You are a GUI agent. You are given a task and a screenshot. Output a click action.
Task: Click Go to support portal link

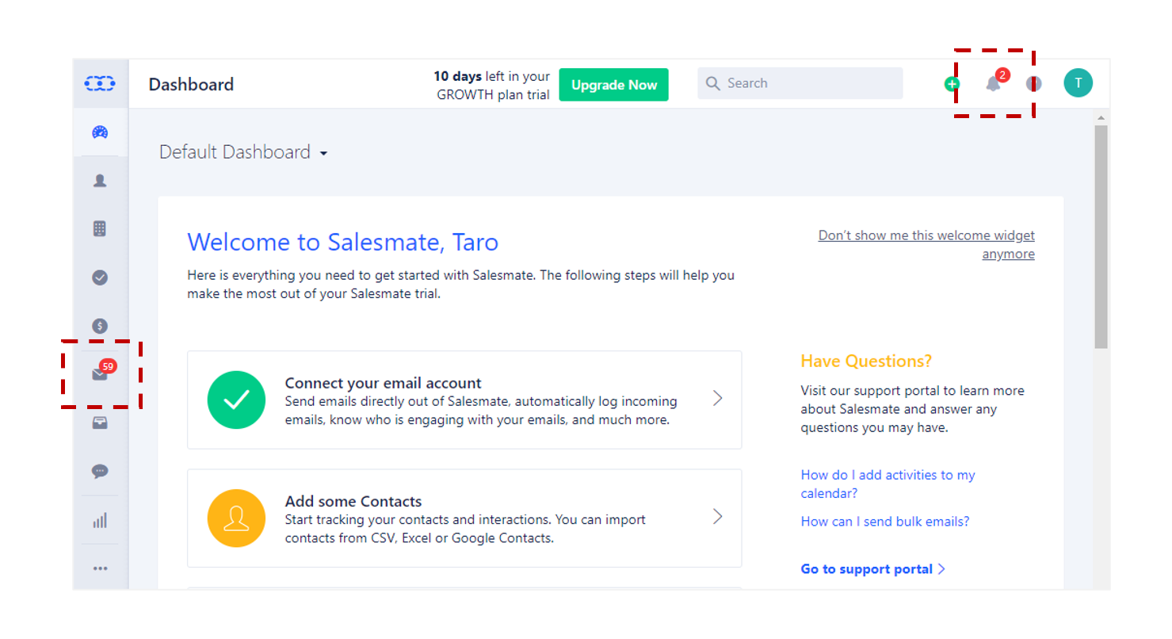click(872, 569)
